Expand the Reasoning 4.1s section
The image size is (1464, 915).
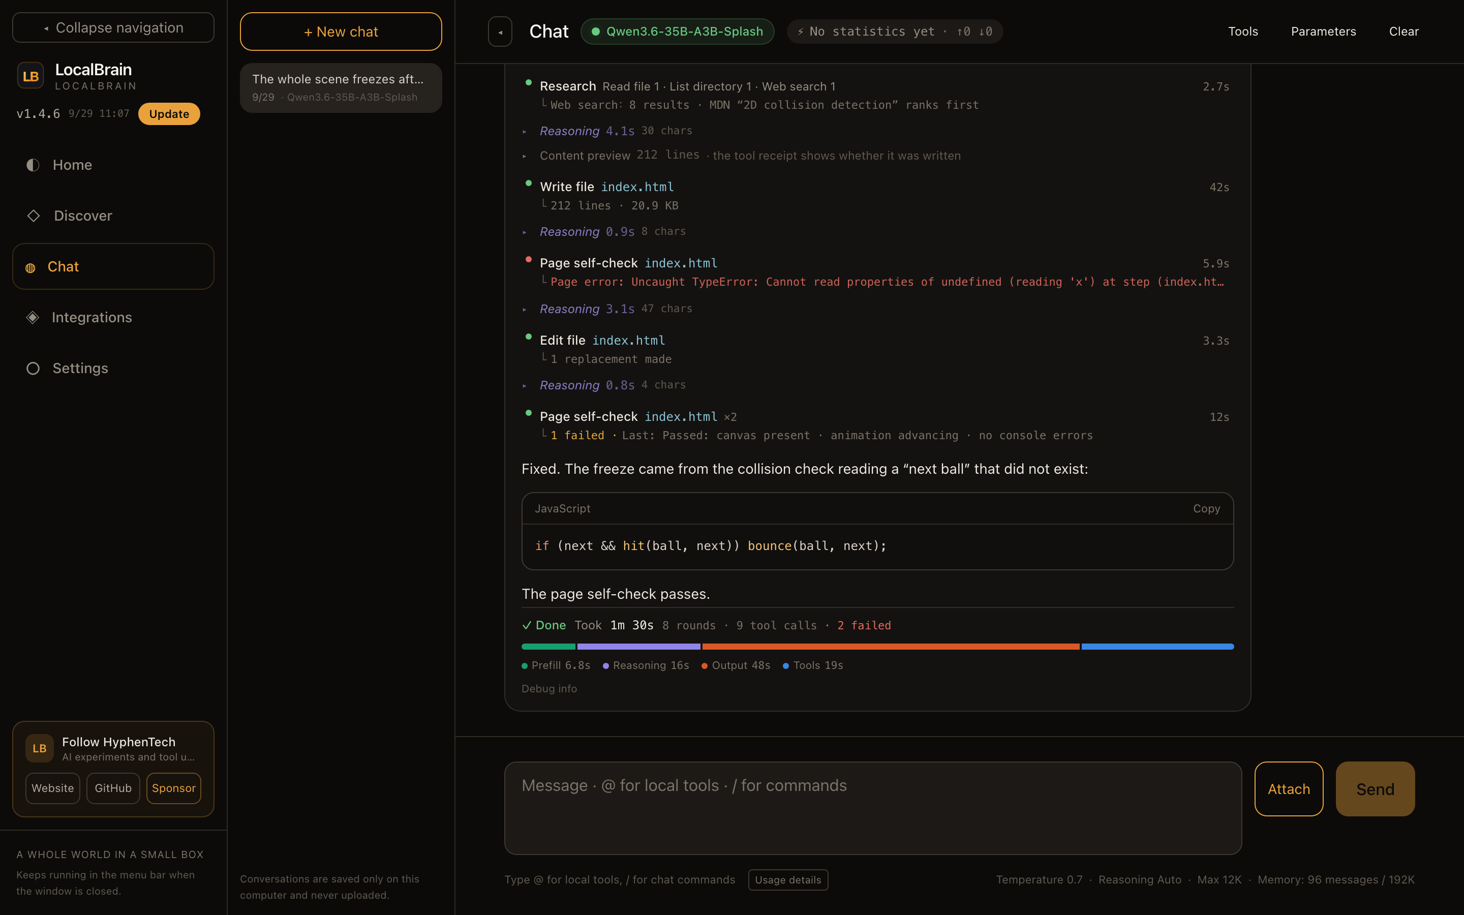coord(607,131)
